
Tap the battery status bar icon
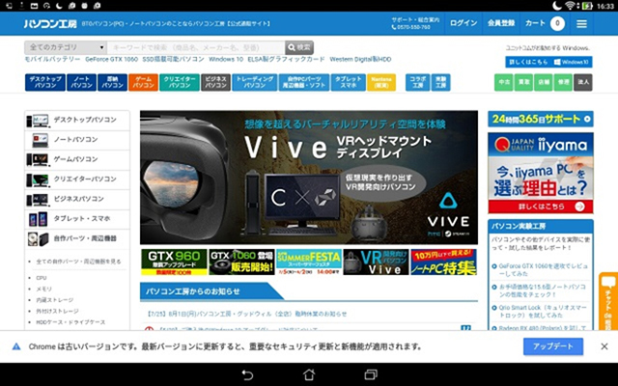tap(588, 6)
